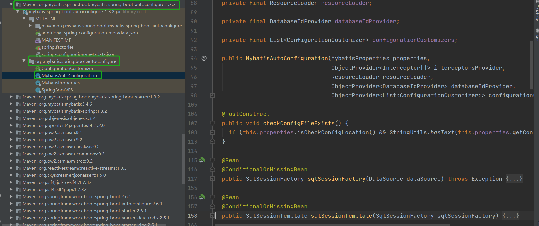Collapse the mybatis-spring-boot-autoconfigure-1.3.2.jar node
Screen dimensions: 539x226
(18, 11)
